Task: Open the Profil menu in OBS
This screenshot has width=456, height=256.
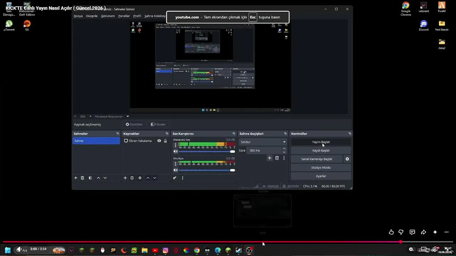Action: coord(137,16)
